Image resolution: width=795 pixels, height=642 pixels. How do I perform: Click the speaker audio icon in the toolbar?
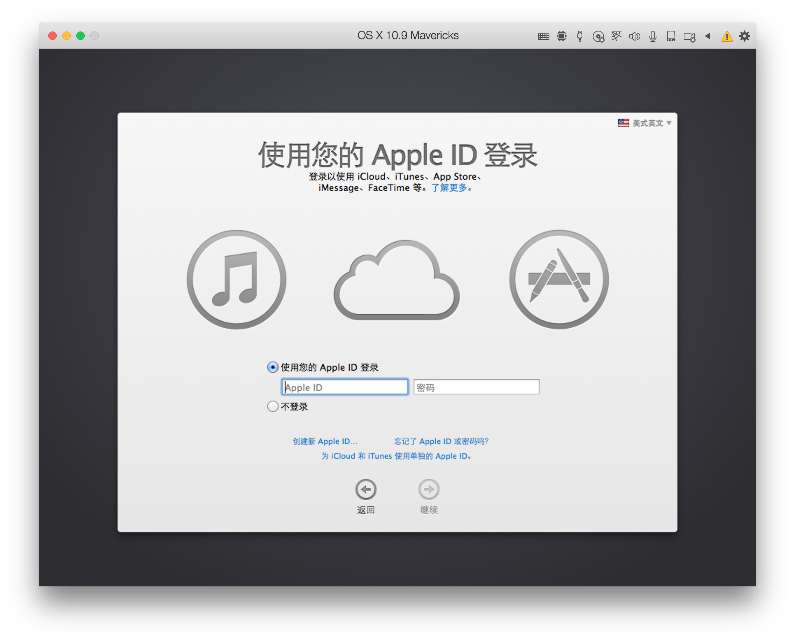point(635,36)
